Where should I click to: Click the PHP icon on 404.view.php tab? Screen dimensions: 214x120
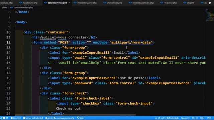coord(162,3)
